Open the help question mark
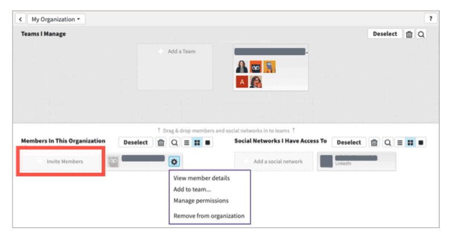451x237 pixels. point(431,19)
